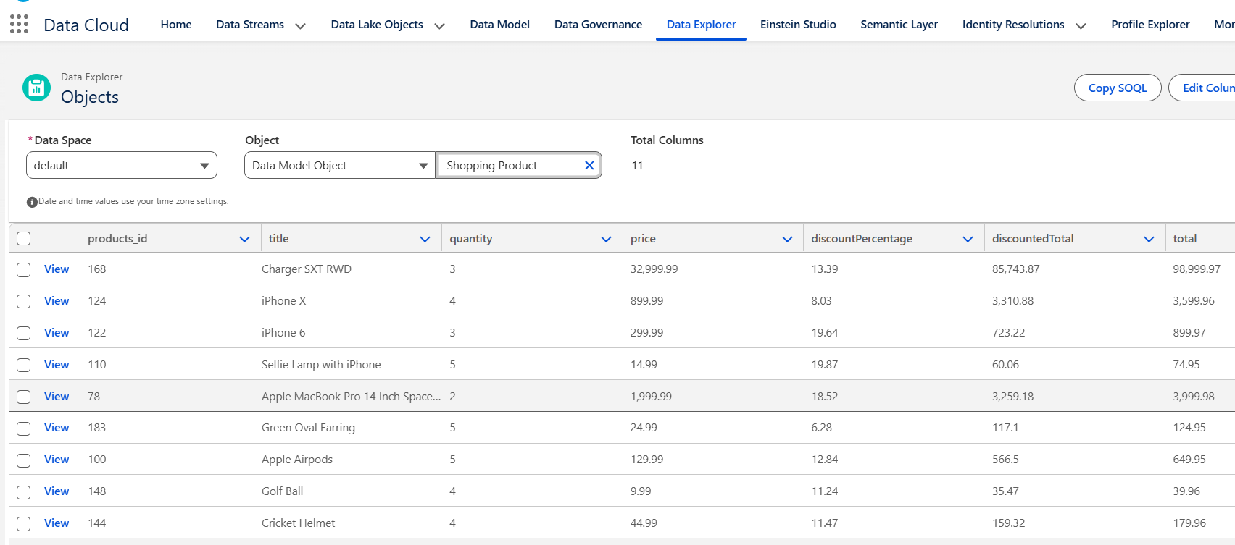Open the View link for Charger SXT RWD
Viewport: 1235px width, 545px height.
tap(57, 269)
